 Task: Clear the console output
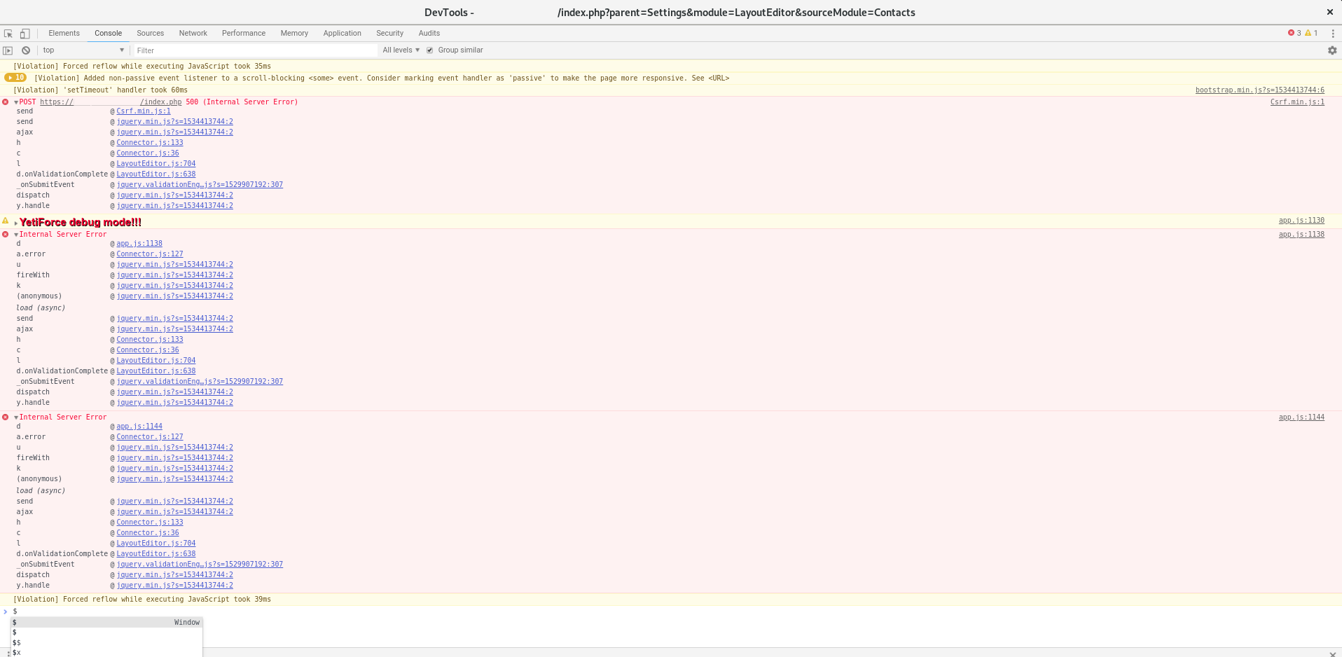coord(26,50)
